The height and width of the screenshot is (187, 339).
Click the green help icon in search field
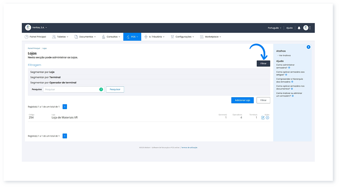pyautogui.click(x=101, y=89)
